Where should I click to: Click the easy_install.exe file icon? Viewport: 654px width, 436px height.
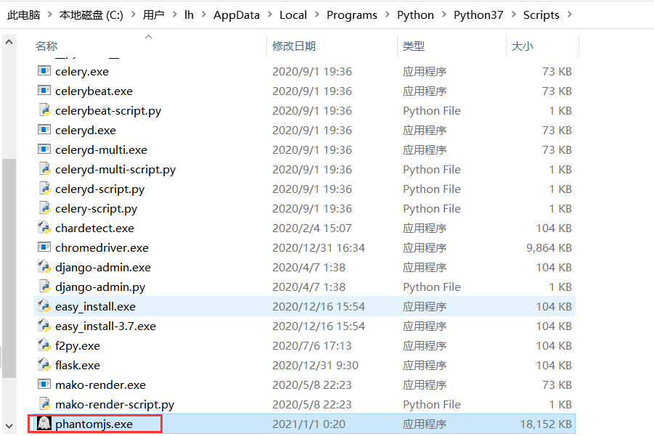click(x=44, y=306)
